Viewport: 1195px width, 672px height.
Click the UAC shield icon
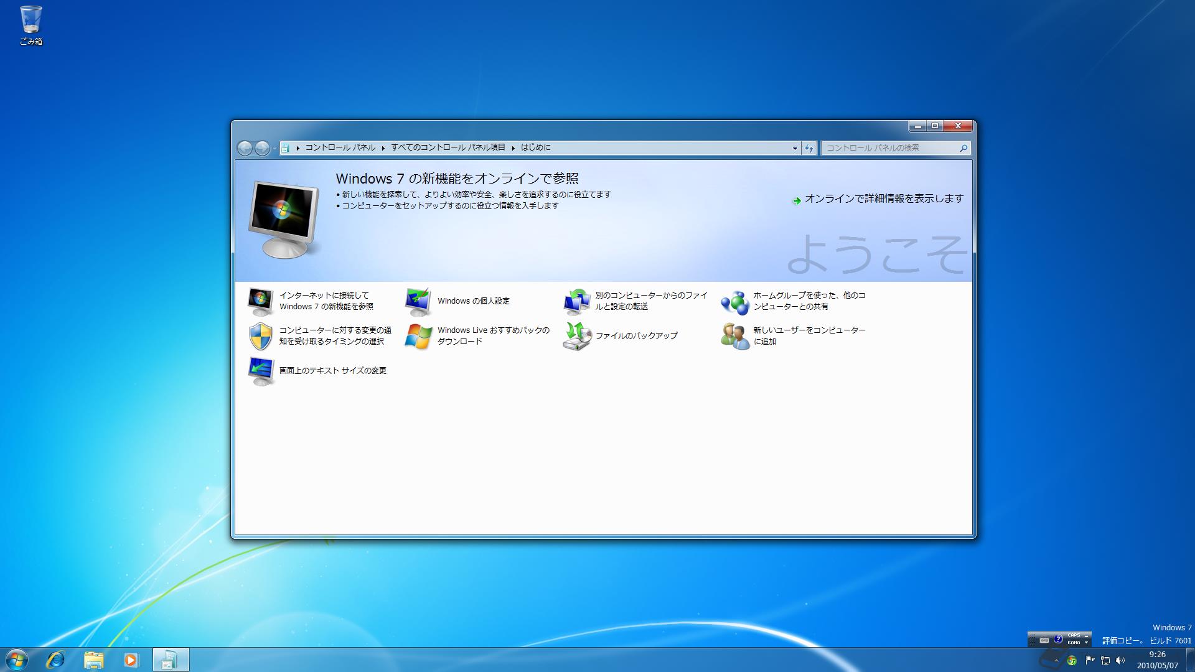[260, 336]
